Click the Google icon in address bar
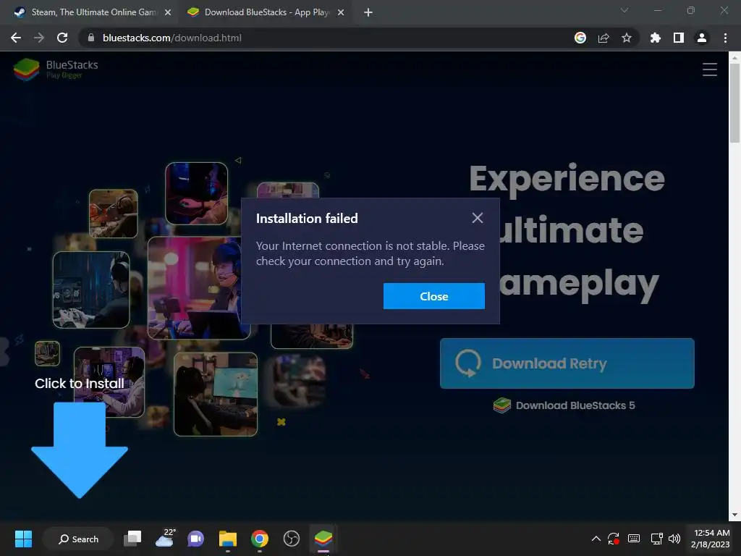741x556 pixels. [x=580, y=38]
